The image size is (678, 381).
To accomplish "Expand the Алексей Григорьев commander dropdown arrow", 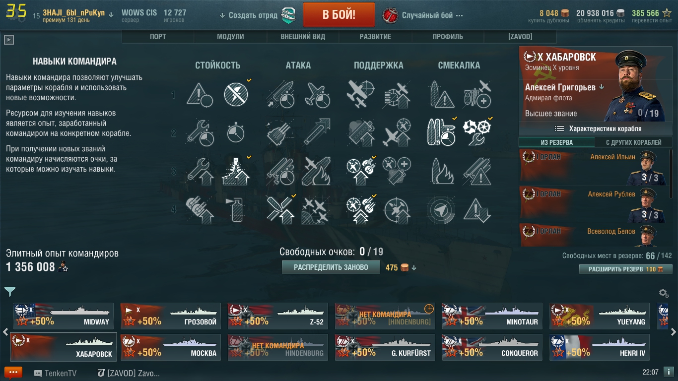I will 602,87.
